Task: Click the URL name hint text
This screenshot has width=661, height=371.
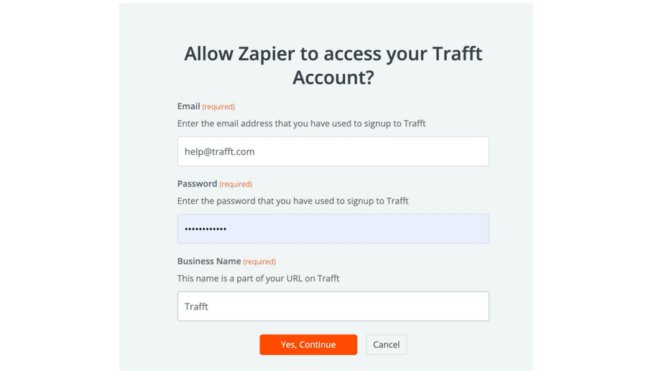Action: pyautogui.click(x=258, y=278)
